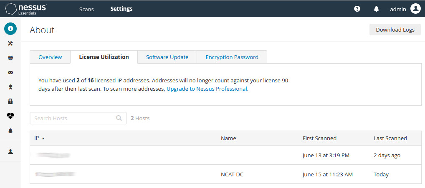Open My Account person icon in sidebar
This screenshot has width=425, height=188.
point(10,151)
